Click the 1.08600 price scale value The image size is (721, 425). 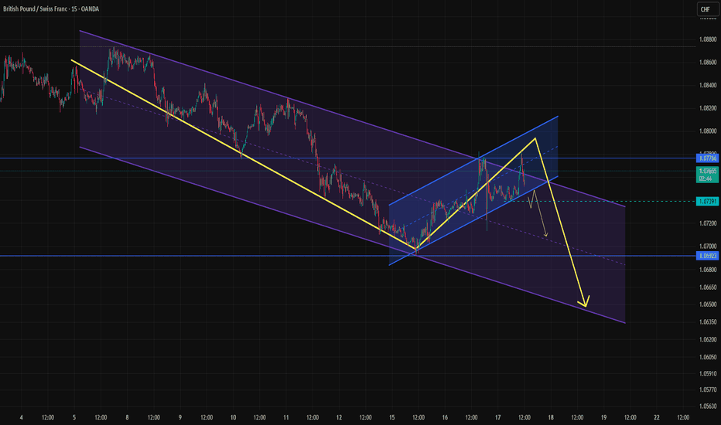(x=708, y=63)
